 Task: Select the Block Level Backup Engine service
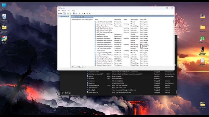coord(121,61)
